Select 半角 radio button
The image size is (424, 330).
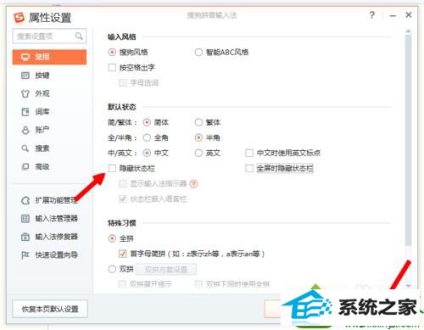point(198,137)
